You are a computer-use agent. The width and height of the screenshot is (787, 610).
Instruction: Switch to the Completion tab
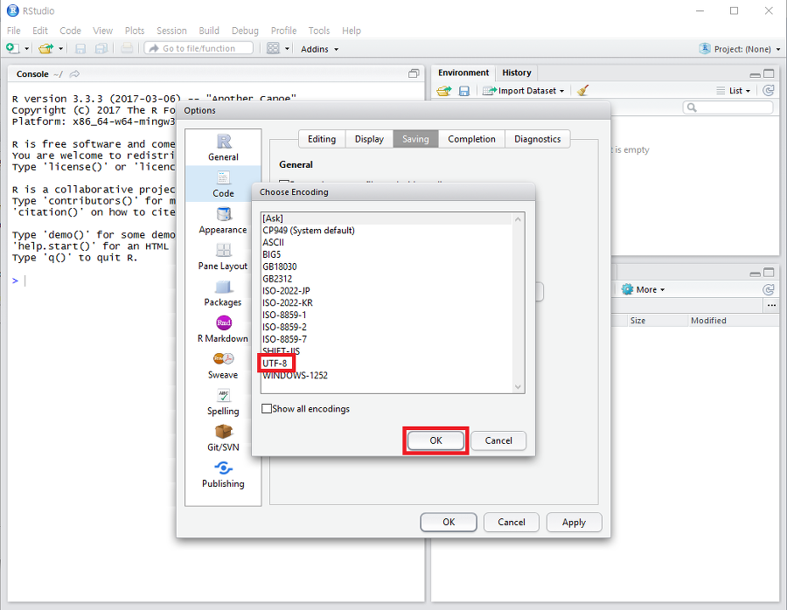tap(472, 139)
